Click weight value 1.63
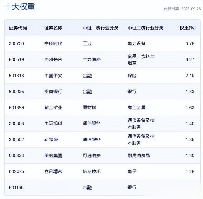Viewport: 203px width, 199px height. (190, 108)
